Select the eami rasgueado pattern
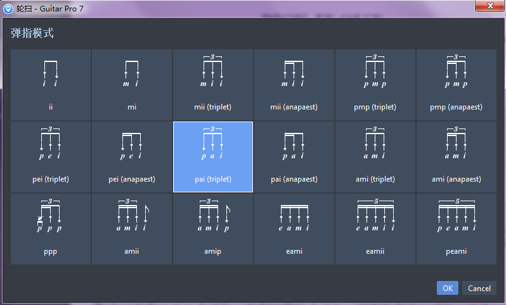The height and width of the screenshot is (305, 506). pos(294,228)
